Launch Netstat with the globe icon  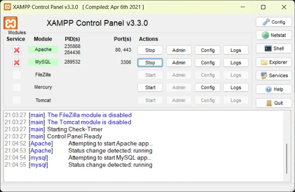pyautogui.click(x=274, y=35)
